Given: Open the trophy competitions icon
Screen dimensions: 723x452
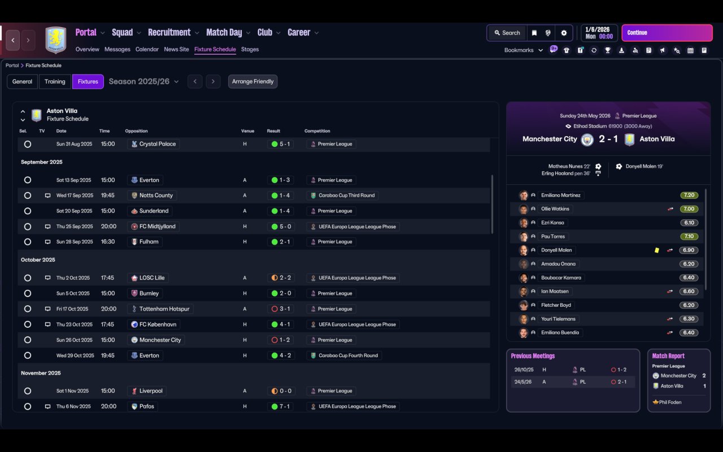Looking at the screenshot, I should click(x=608, y=50).
